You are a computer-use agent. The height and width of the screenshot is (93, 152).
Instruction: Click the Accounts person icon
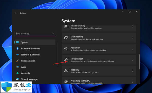[x=17, y=73]
